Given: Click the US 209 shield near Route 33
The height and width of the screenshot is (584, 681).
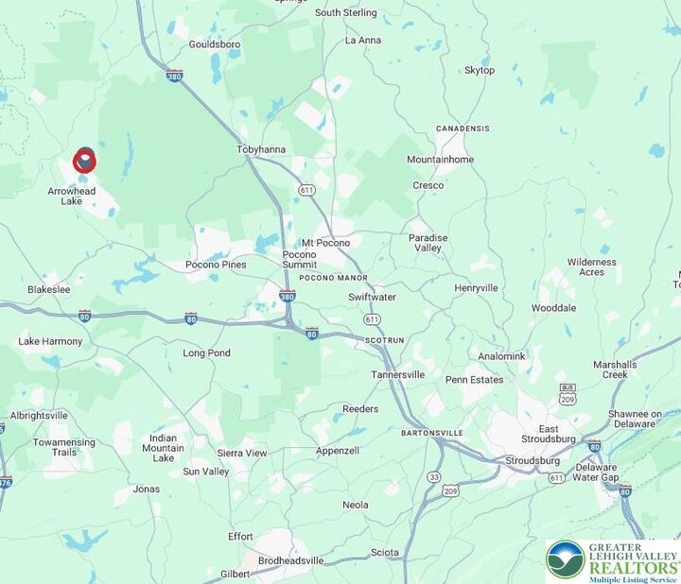Looking at the screenshot, I should click(450, 491).
